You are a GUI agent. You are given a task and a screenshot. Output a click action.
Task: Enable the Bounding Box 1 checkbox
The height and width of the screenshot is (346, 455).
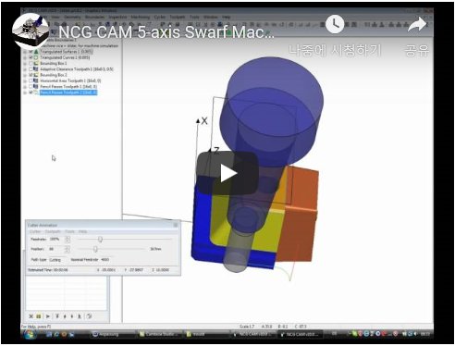(31, 64)
